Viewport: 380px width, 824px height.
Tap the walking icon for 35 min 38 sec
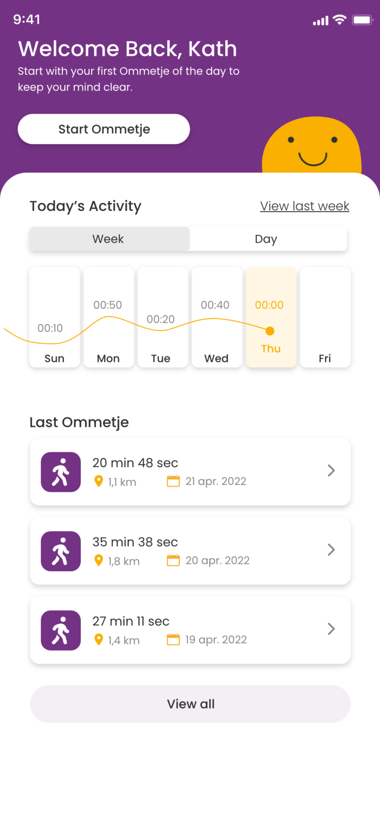61,551
